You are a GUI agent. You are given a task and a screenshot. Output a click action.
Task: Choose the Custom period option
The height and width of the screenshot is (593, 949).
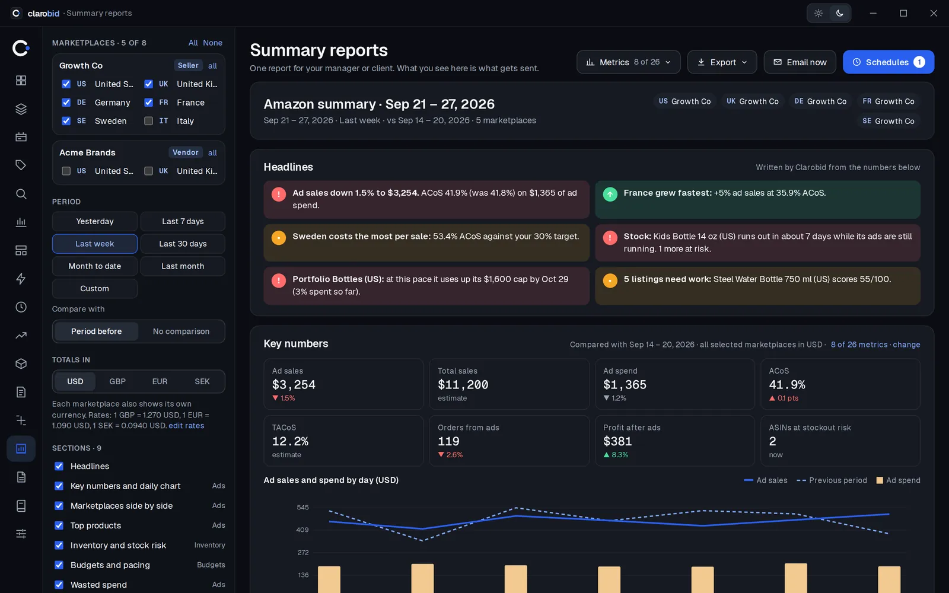95,289
